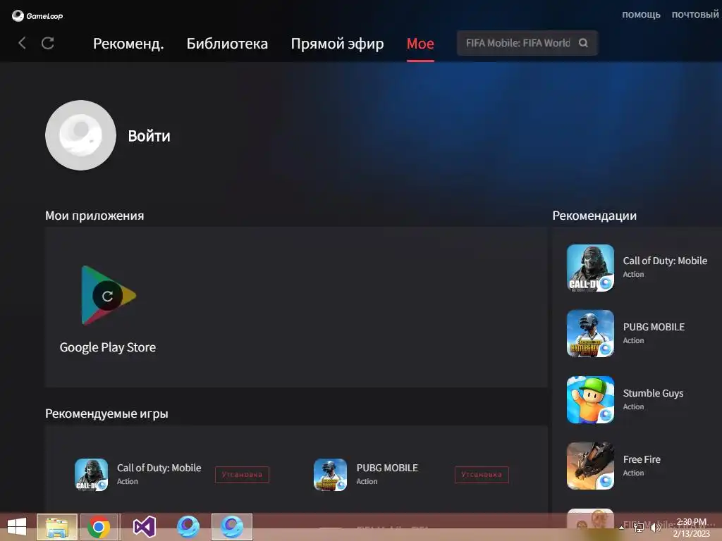The image size is (722, 541).
Task: Click the refresh arrow in the navigation bar
Action: coord(48,43)
